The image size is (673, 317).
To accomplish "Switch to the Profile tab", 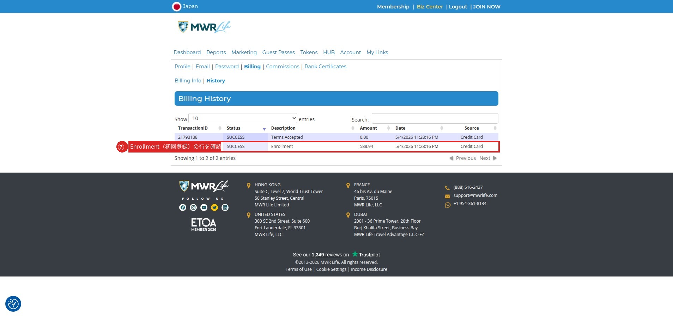I will (182, 67).
